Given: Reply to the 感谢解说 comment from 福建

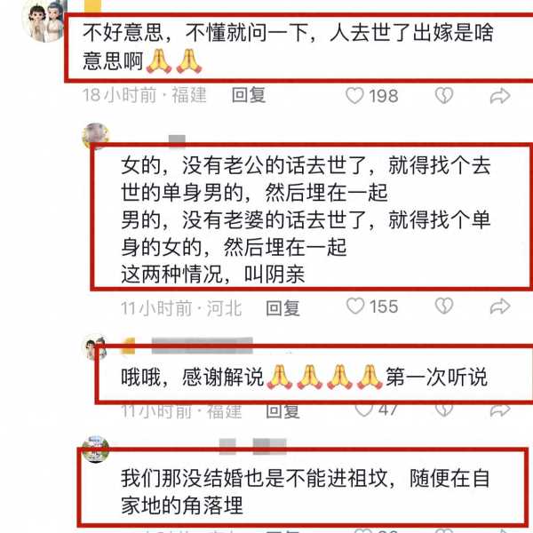Looking at the screenshot, I should point(282,411).
